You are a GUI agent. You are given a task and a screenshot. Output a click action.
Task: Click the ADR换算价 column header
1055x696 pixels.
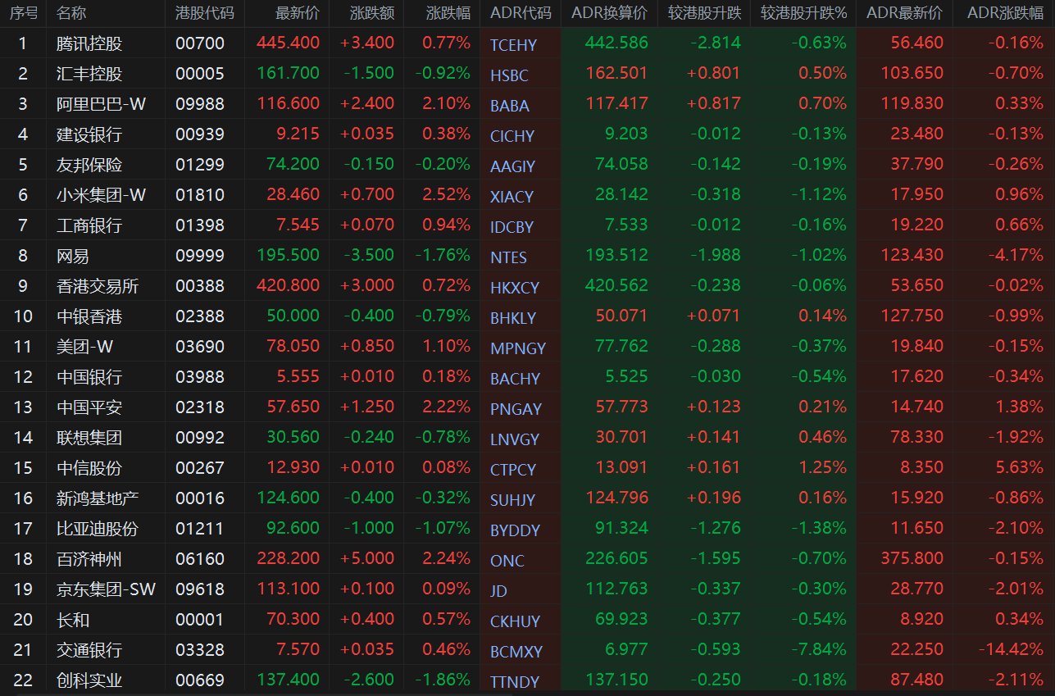[608, 13]
